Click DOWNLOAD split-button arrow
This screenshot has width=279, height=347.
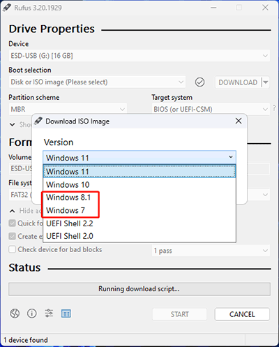point(265,82)
